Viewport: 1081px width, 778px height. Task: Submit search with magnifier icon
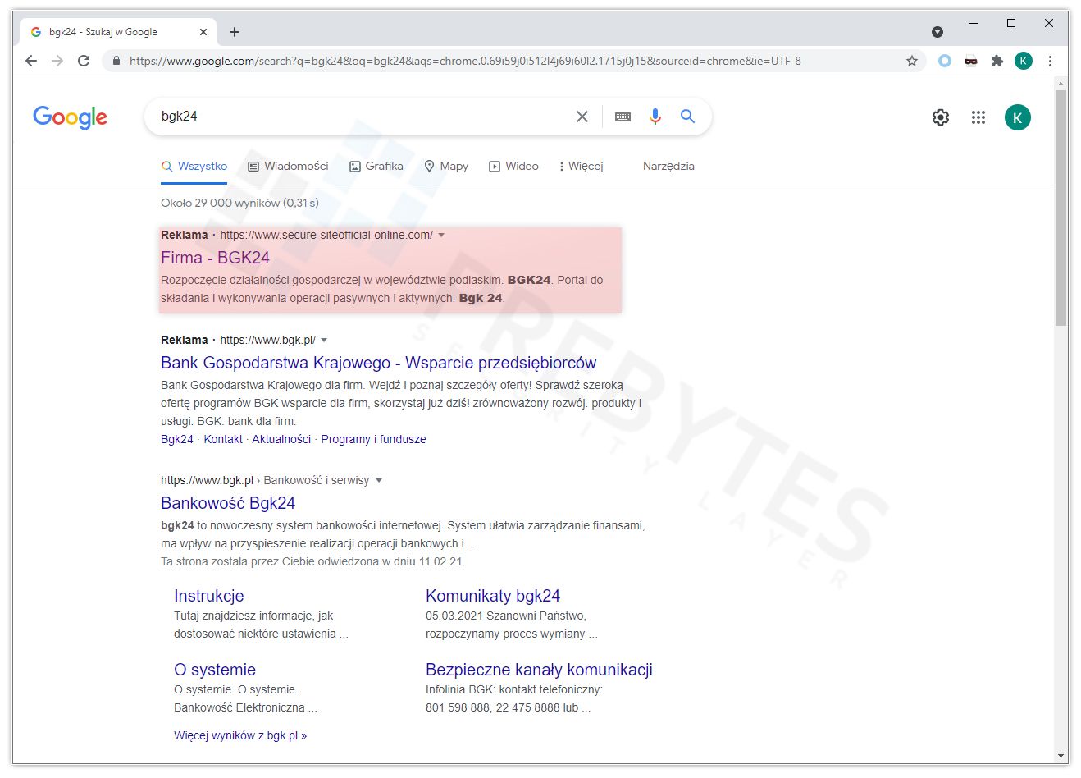coord(688,117)
